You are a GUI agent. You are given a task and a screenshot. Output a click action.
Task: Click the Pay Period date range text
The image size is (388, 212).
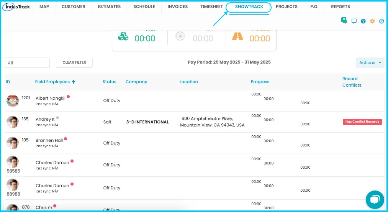click(x=229, y=62)
